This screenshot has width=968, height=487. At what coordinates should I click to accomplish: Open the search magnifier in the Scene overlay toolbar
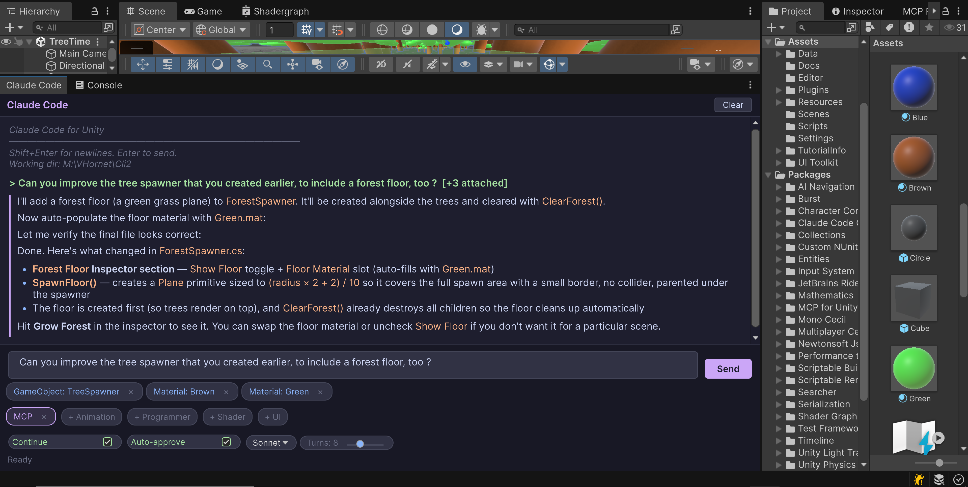[x=268, y=64]
